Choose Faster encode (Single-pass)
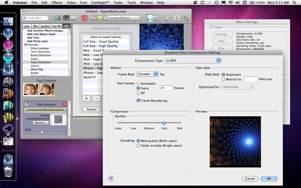This screenshot has width=301, height=188. pos(138,146)
